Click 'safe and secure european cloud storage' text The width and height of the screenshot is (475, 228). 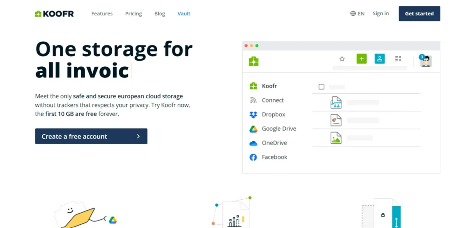(128, 96)
